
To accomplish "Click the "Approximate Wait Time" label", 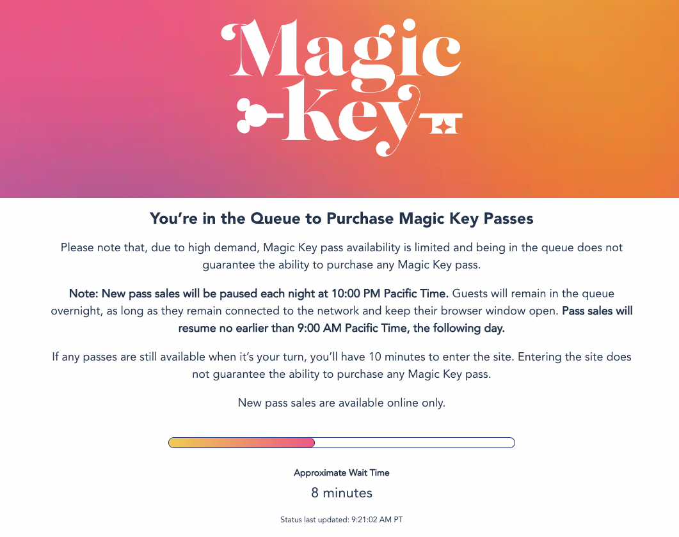I will [x=341, y=473].
